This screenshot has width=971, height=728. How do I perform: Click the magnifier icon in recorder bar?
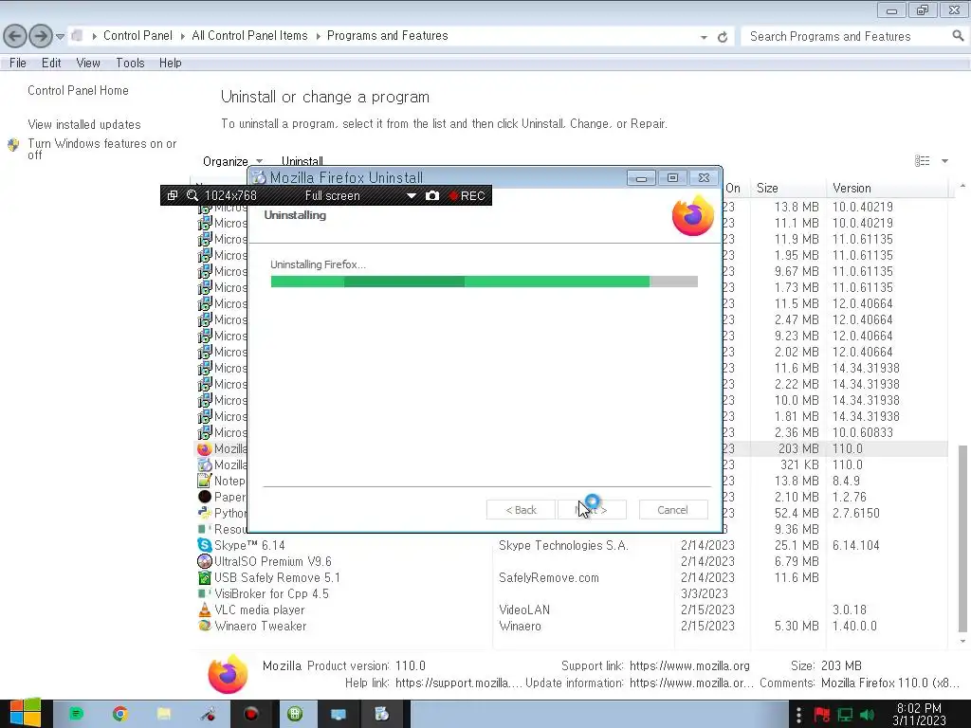192,195
